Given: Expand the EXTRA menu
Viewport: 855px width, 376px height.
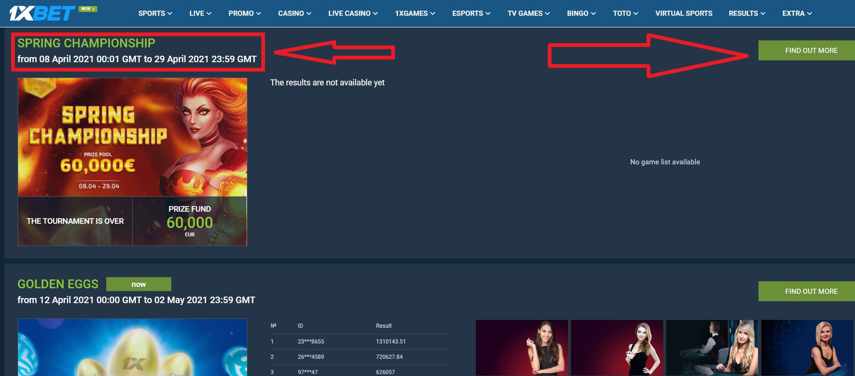Looking at the screenshot, I should point(797,13).
